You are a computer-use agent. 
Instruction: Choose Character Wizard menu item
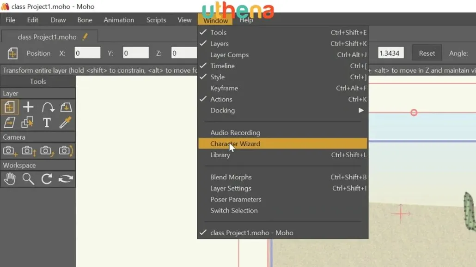pyautogui.click(x=282, y=144)
